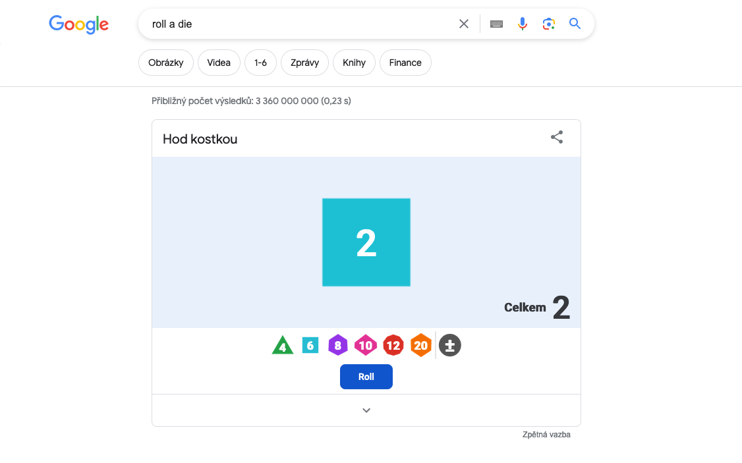Switch to the Obrázky tab
The image size is (742, 463).
(x=166, y=63)
